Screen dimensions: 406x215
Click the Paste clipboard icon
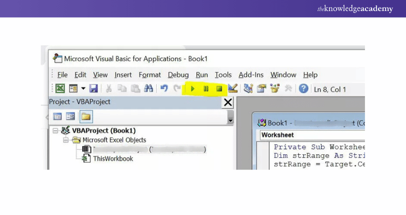[x=136, y=88]
